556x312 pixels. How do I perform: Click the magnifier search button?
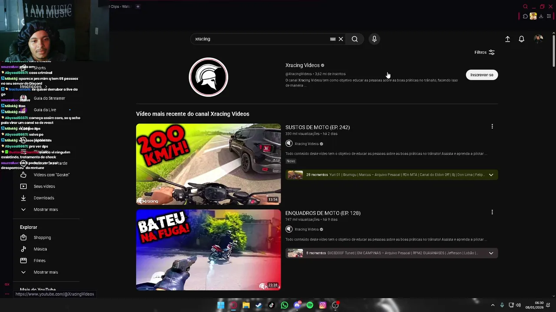tap(355, 39)
